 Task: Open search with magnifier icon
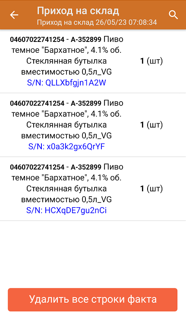[173, 15]
